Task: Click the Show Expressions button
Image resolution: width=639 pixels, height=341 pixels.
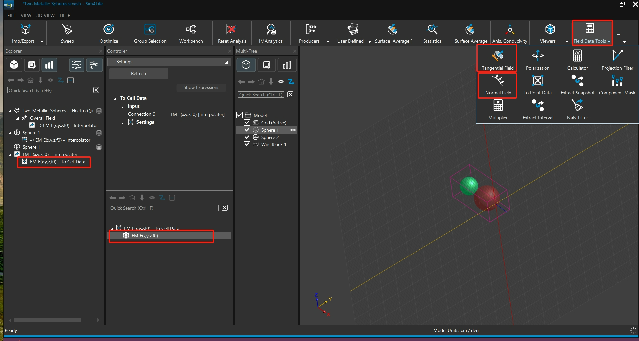Action: (x=201, y=87)
